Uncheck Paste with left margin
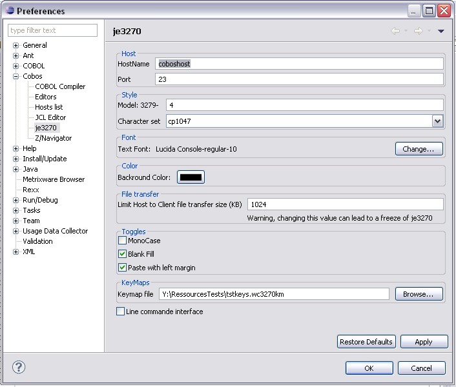The width and height of the screenshot is (456, 387). pyautogui.click(x=123, y=268)
